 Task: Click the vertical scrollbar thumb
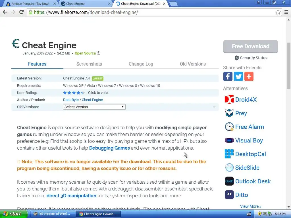(288, 66)
